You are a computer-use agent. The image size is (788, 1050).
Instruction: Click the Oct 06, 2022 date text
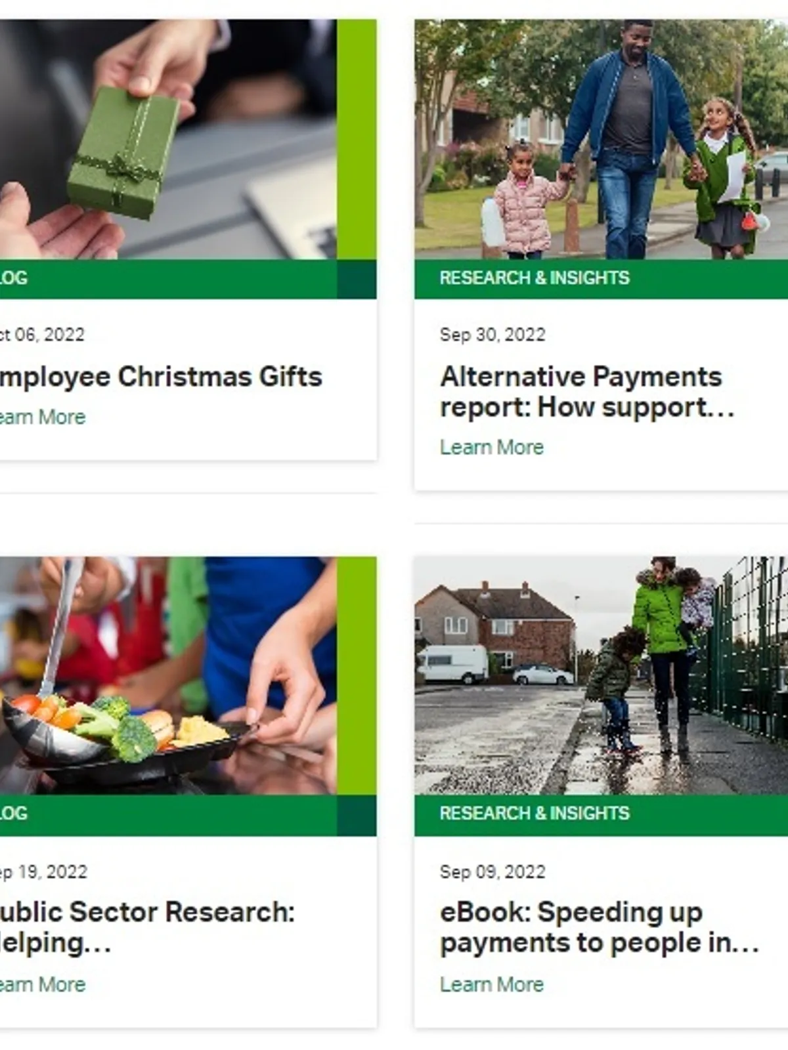pos(42,335)
